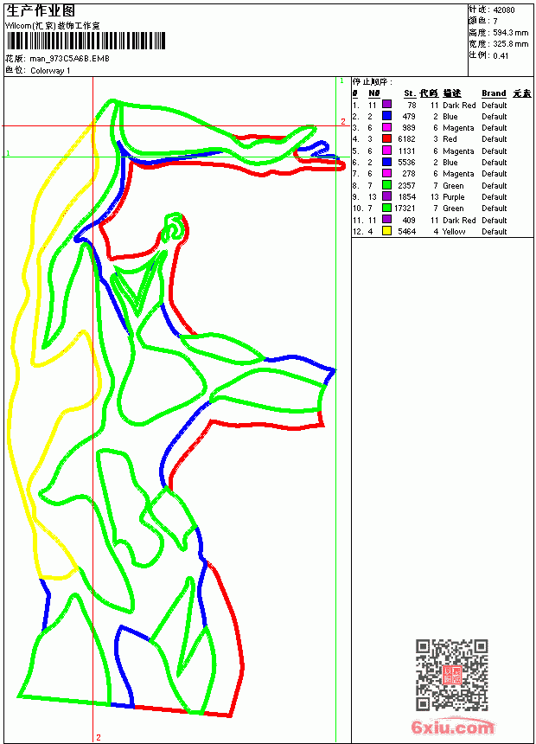The width and height of the screenshot is (536, 744).
Task: Click the Colorway 1 label
Action: (x=50, y=71)
